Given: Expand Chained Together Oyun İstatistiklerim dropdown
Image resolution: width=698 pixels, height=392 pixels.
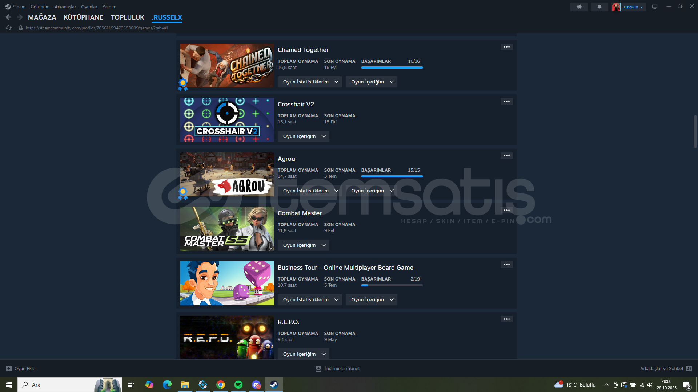Looking at the screenshot, I should [310, 82].
